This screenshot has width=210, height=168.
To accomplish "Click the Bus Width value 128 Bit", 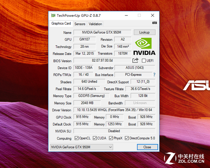I will pos(143,96).
